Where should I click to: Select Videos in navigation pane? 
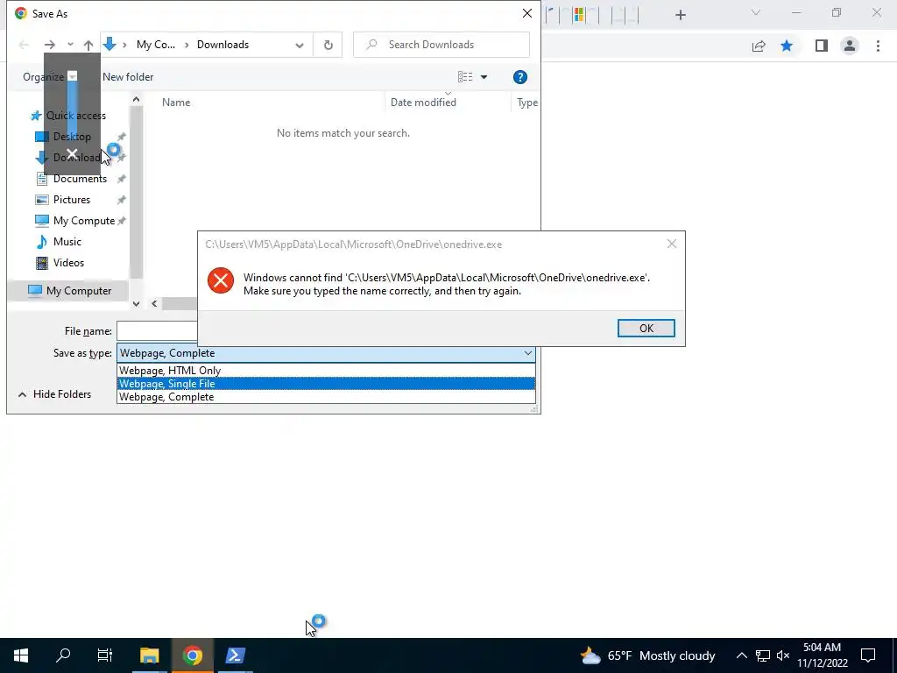[68, 263]
